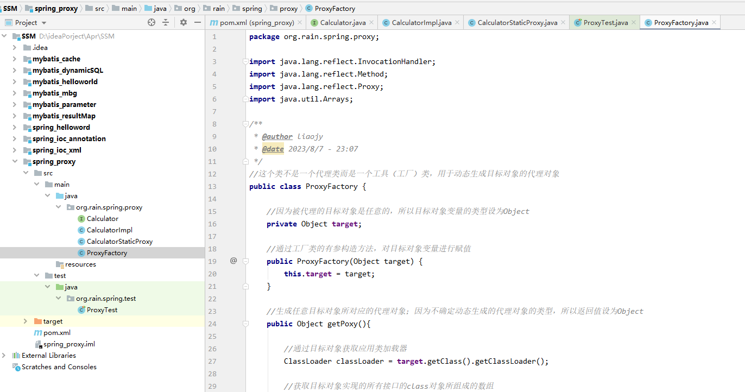The height and width of the screenshot is (392, 745).
Task: Click the @author tag in Javadoc
Action: tap(277, 136)
